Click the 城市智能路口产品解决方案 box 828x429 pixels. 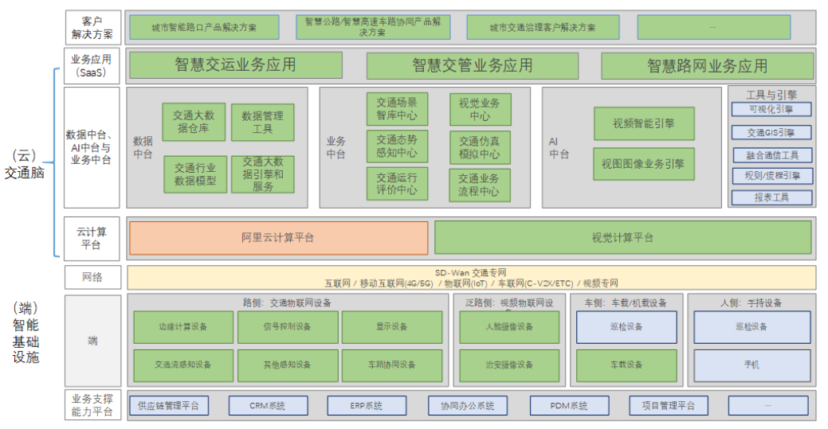[x=204, y=27]
